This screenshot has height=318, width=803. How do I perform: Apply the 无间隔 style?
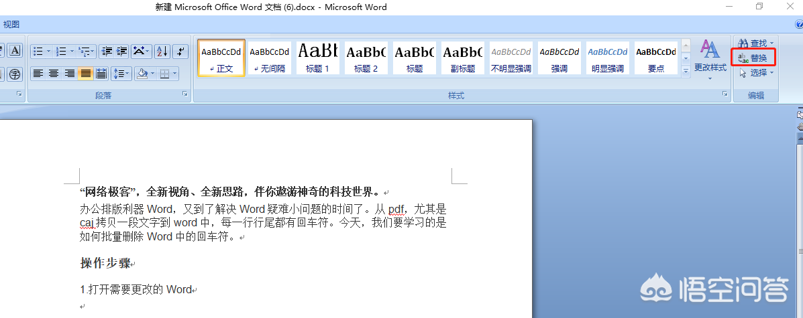(270, 58)
